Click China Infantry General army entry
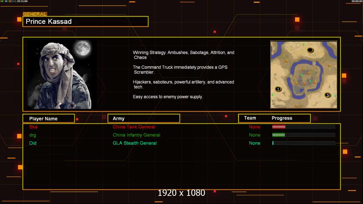Viewport: 363px width, 204px height. tap(136, 135)
